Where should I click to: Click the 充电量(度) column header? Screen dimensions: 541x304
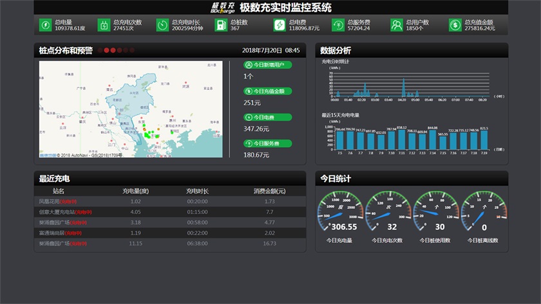coord(135,191)
